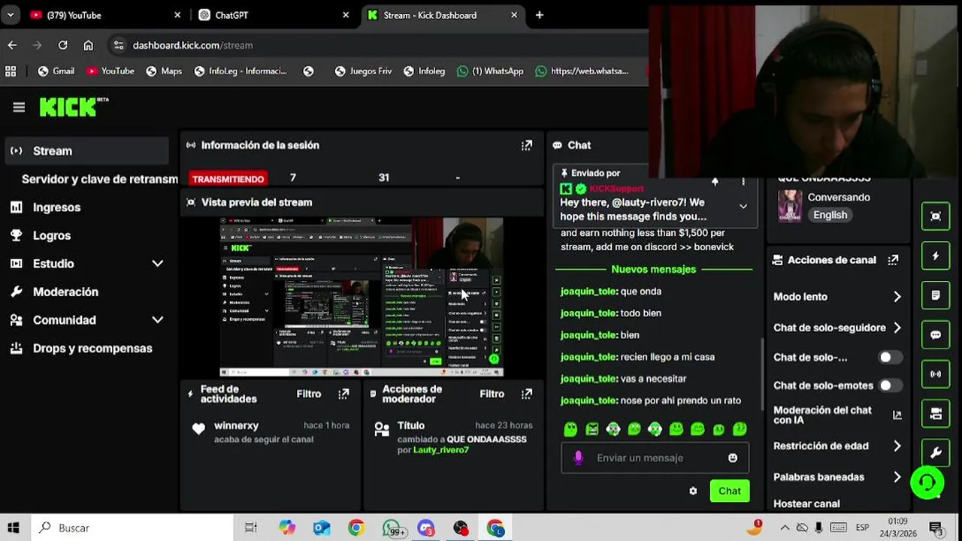Viewport: 962px width, 541px height.
Task: Open the browser apps grid icon
Action: 11,71
